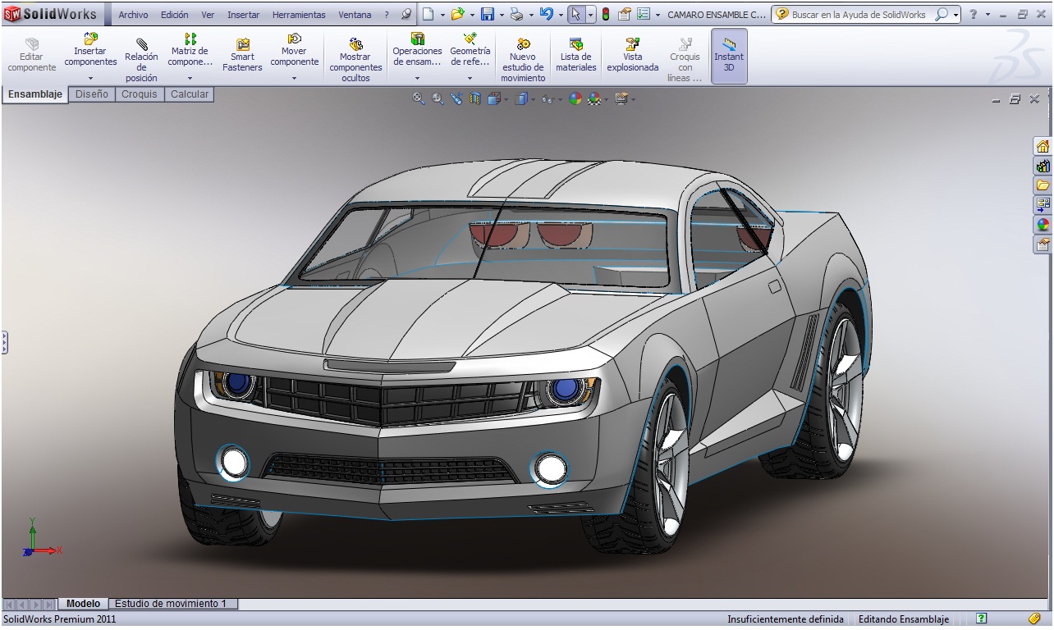Expand the Mover componente dropdown arrow
The height and width of the screenshot is (630, 1054).
[294, 79]
